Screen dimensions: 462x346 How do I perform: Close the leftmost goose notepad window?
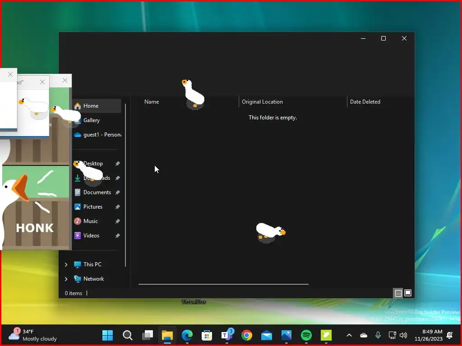pos(10,74)
